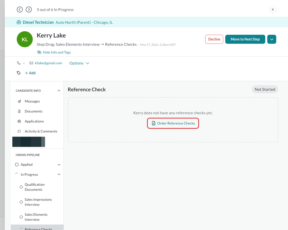The image size is (288, 230).
Task: Click the paper plane Messages icon
Action: click(19, 101)
